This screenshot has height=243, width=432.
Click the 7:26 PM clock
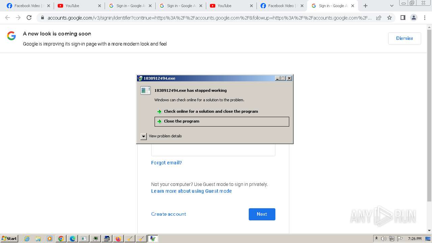pyautogui.click(x=414, y=239)
